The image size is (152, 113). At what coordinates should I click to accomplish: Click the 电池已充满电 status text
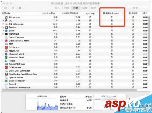[x=66, y=104]
